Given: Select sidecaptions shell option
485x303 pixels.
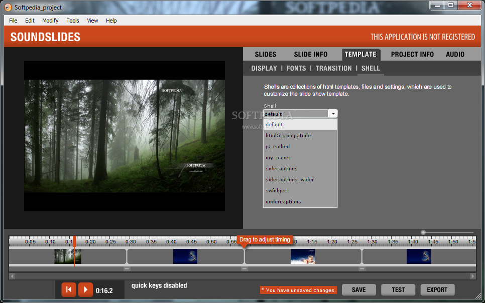Looking at the screenshot, I should pos(300,168).
